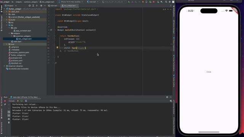Image resolution: width=244 pixels, height=137 pixels.
Task: Stop process red icon in Run panel
Action: click(x=5, y=101)
